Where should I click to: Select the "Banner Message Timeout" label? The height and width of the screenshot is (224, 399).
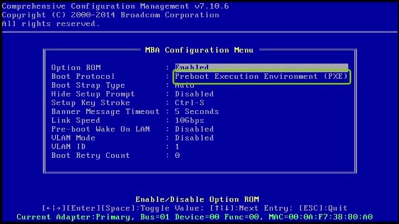[x=105, y=111]
